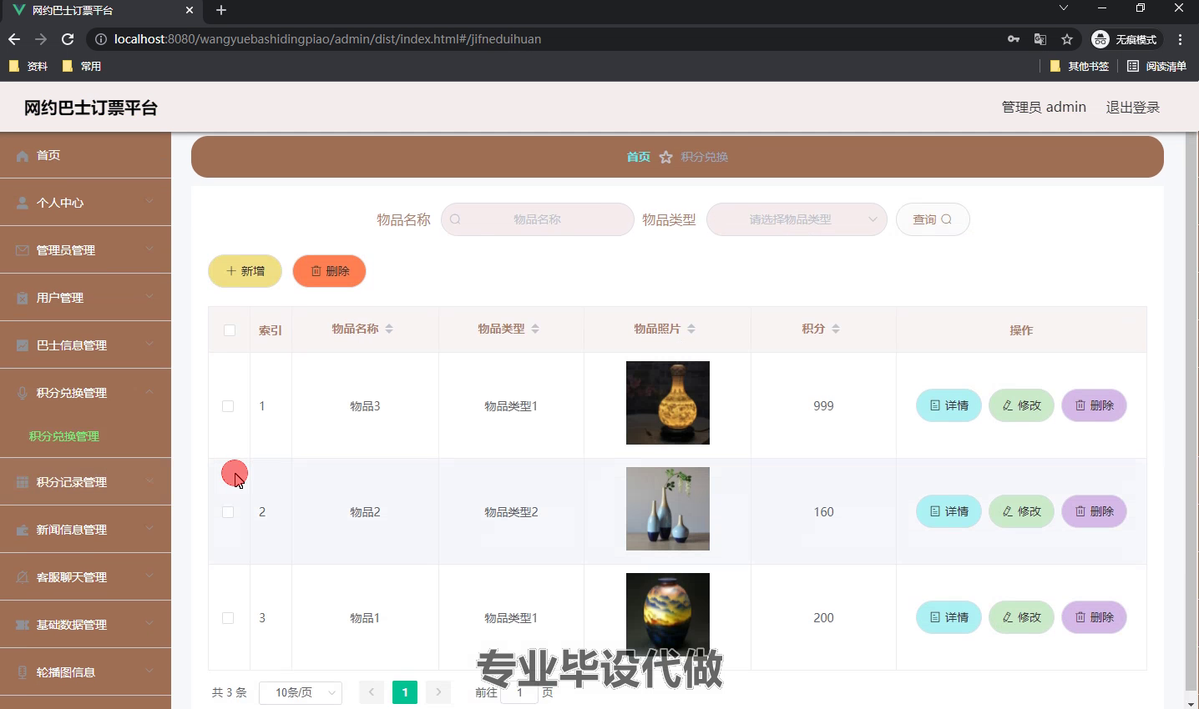1199x709 pixels.
Task: Sort by 物品名称 column arrows
Action: pos(389,329)
